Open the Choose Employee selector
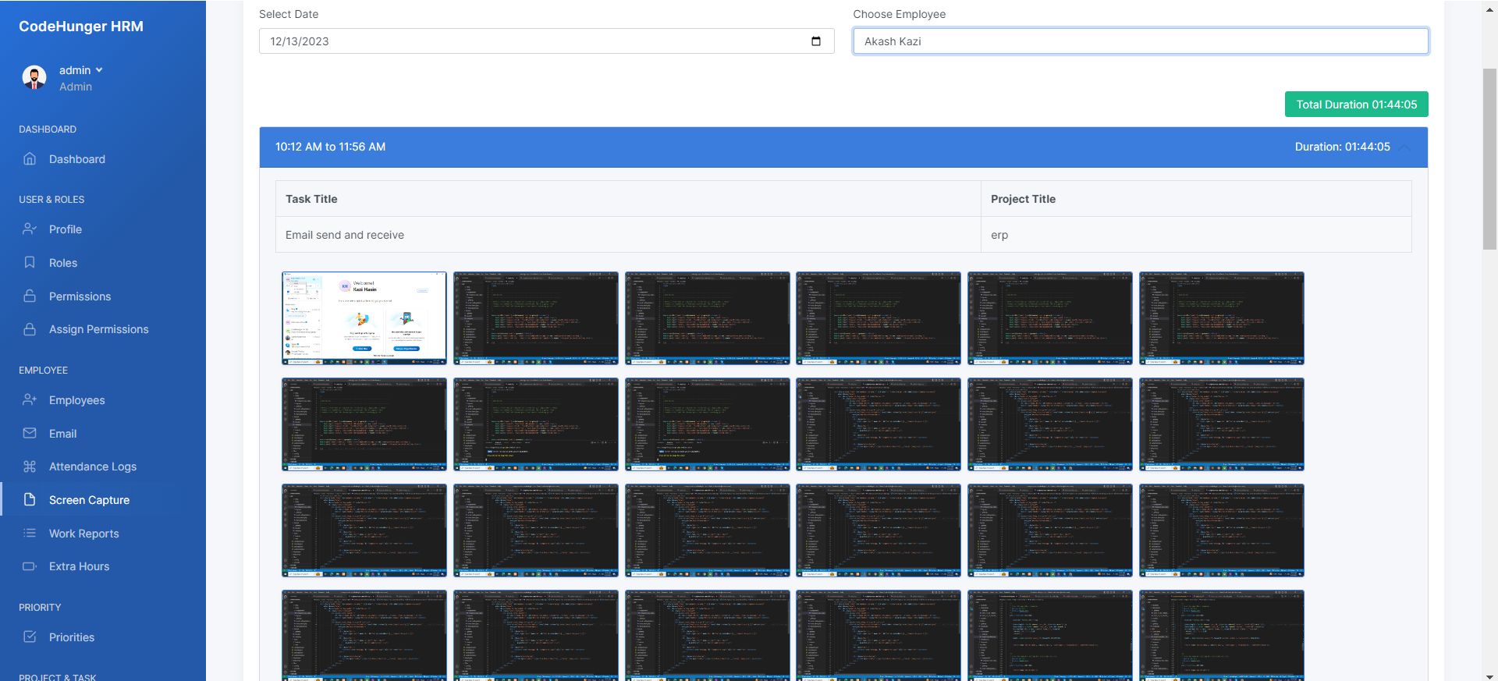 click(x=1140, y=41)
